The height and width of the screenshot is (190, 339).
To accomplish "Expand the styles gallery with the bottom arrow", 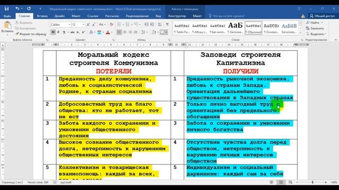I will click(x=300, y=33).
